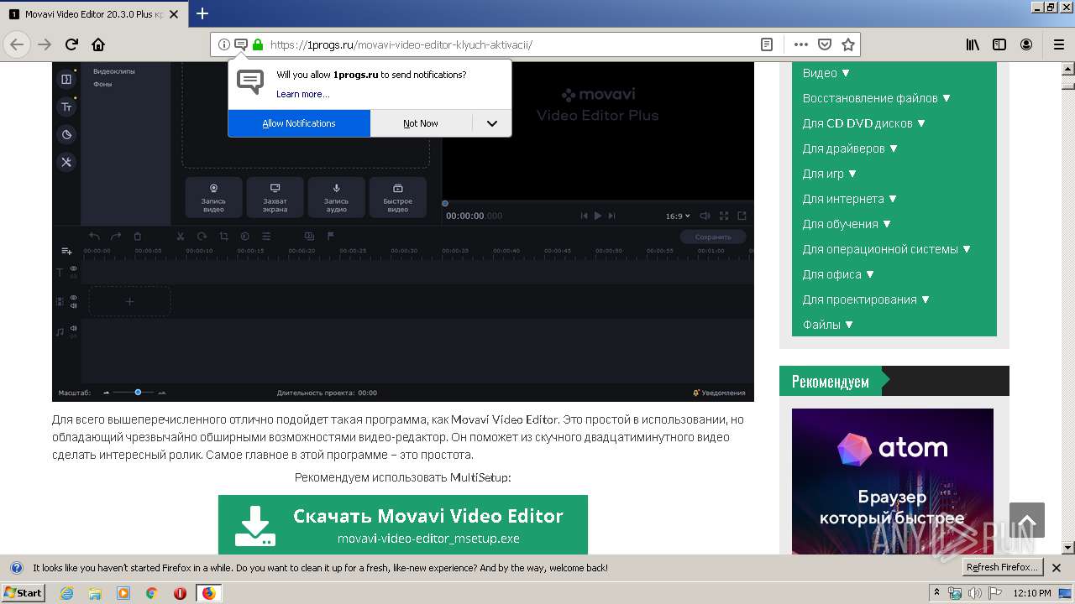This screenshot has height=604, width=1075.
Task: Open Для проектирования category
Action: point(866,299)
